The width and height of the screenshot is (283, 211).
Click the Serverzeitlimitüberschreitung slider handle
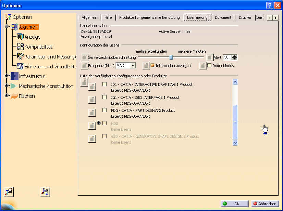pos(171,57)
